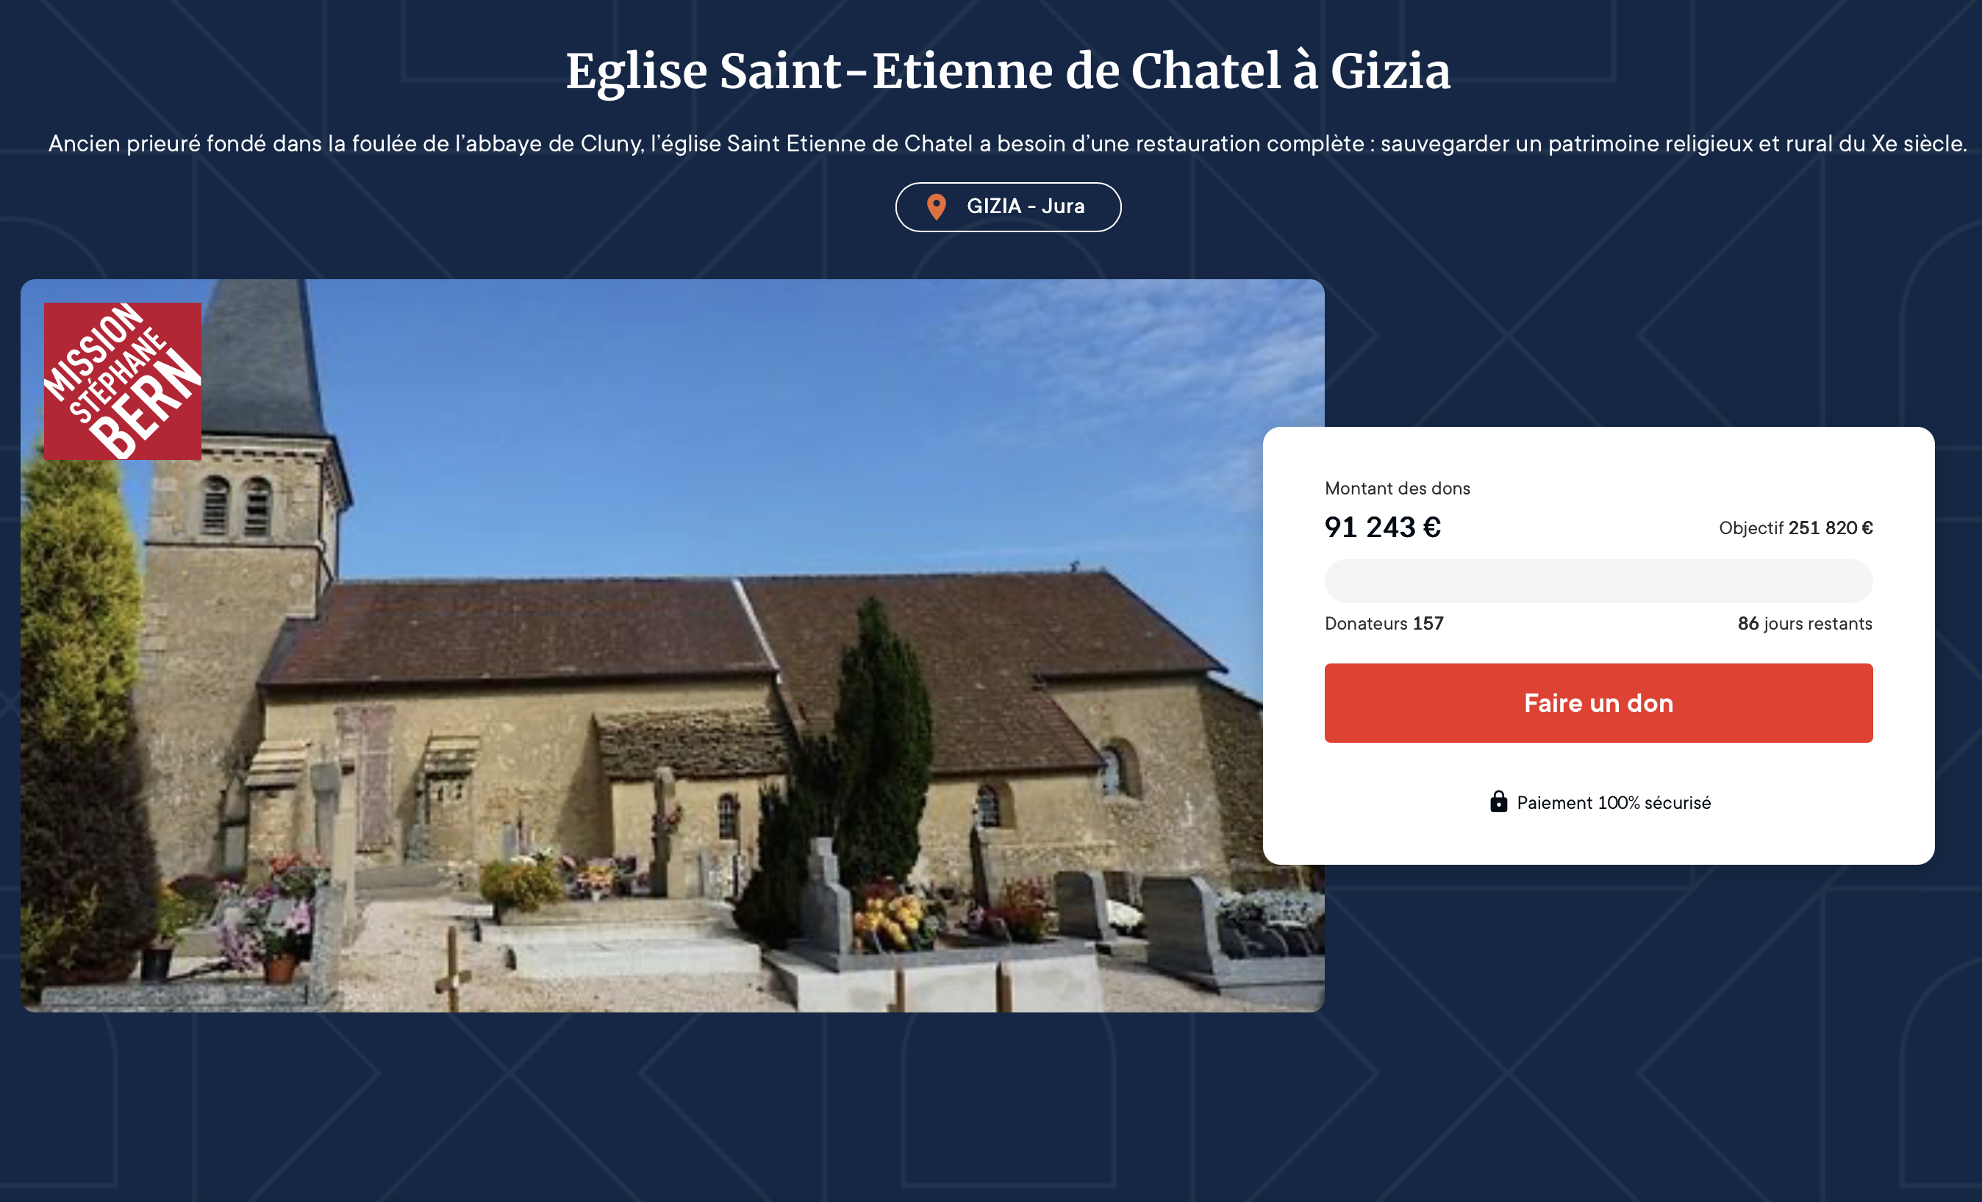
Task: Click the Montant des dons label
Action: pyautogui.click(x=1398, y=489)
